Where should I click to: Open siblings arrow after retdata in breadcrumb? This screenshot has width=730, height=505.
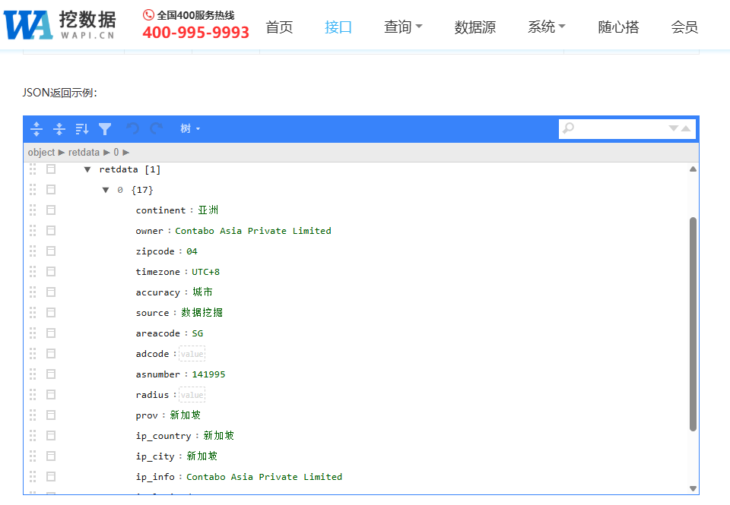click(106, 153)
